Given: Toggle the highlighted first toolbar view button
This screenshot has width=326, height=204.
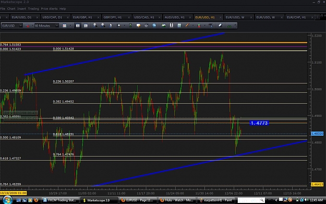Looking at the screenshot, I should (78, 26).
